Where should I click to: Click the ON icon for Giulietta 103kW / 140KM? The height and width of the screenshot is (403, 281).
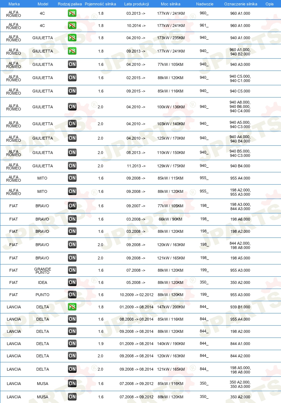click(72, 124)
